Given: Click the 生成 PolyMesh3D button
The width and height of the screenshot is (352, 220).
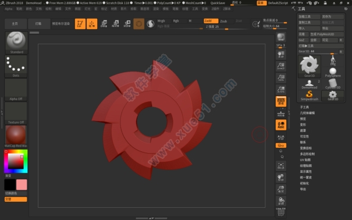Looking at the screenshot, I should pos(326,34).
